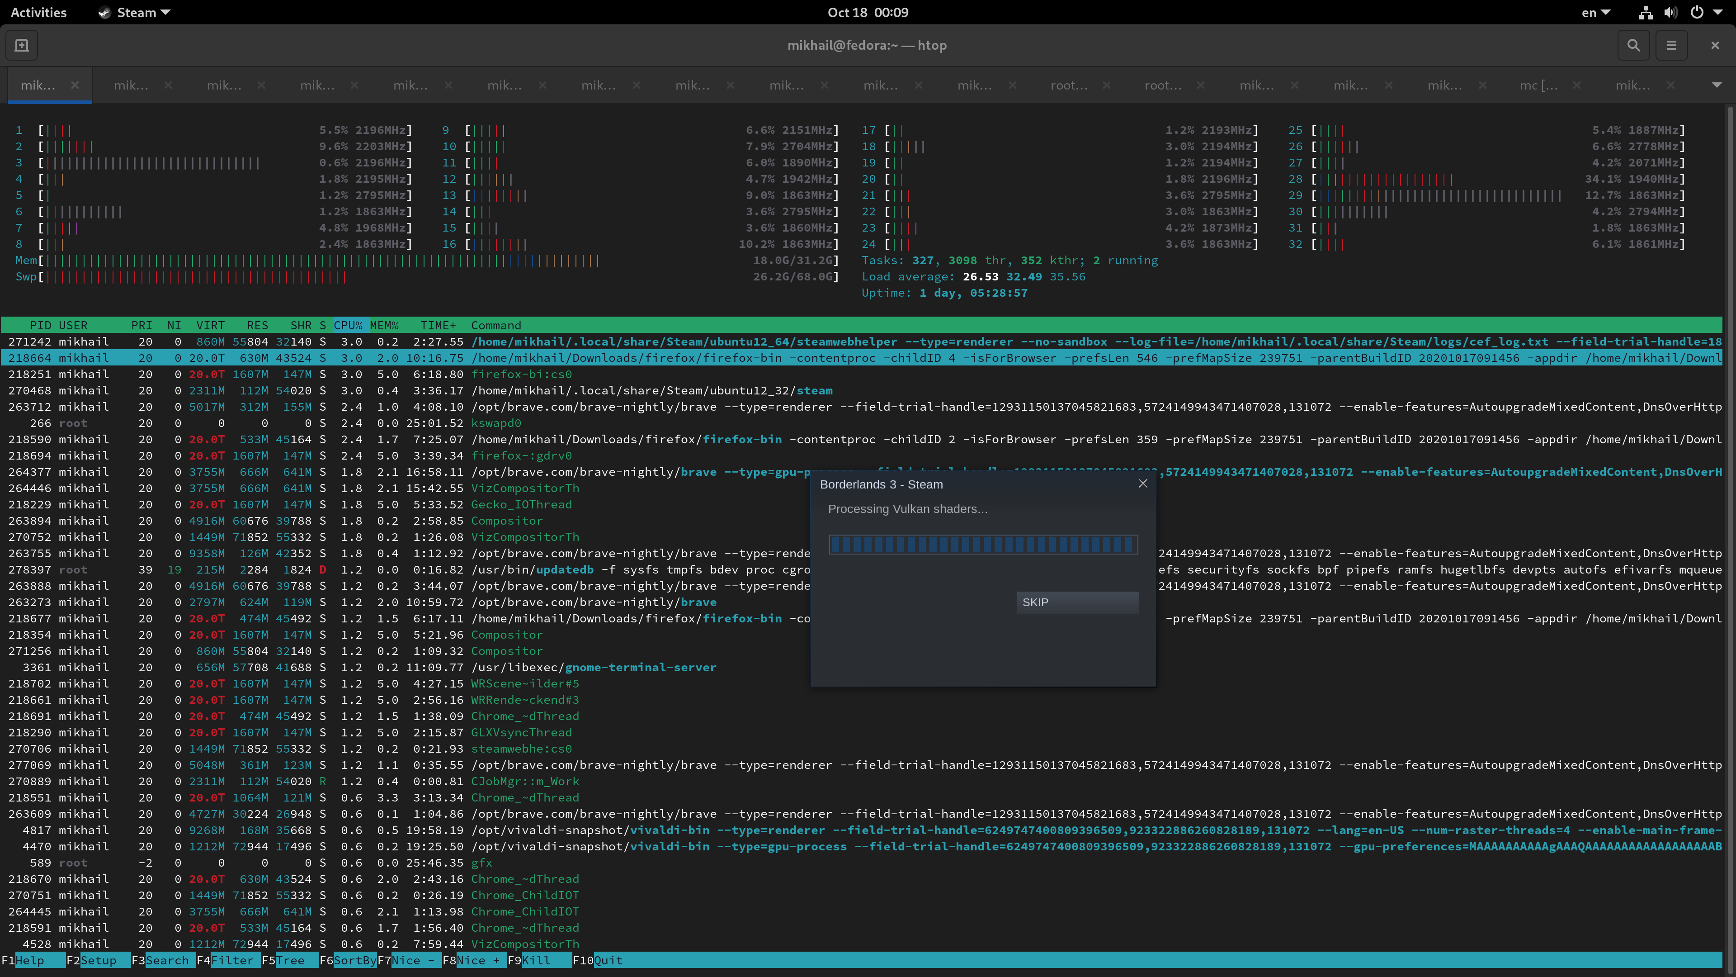This screenshot has height=977, width=1736.
Task: Close the mc [... terminal tab
Action: pyautogui.click(x=1576, y=85)
